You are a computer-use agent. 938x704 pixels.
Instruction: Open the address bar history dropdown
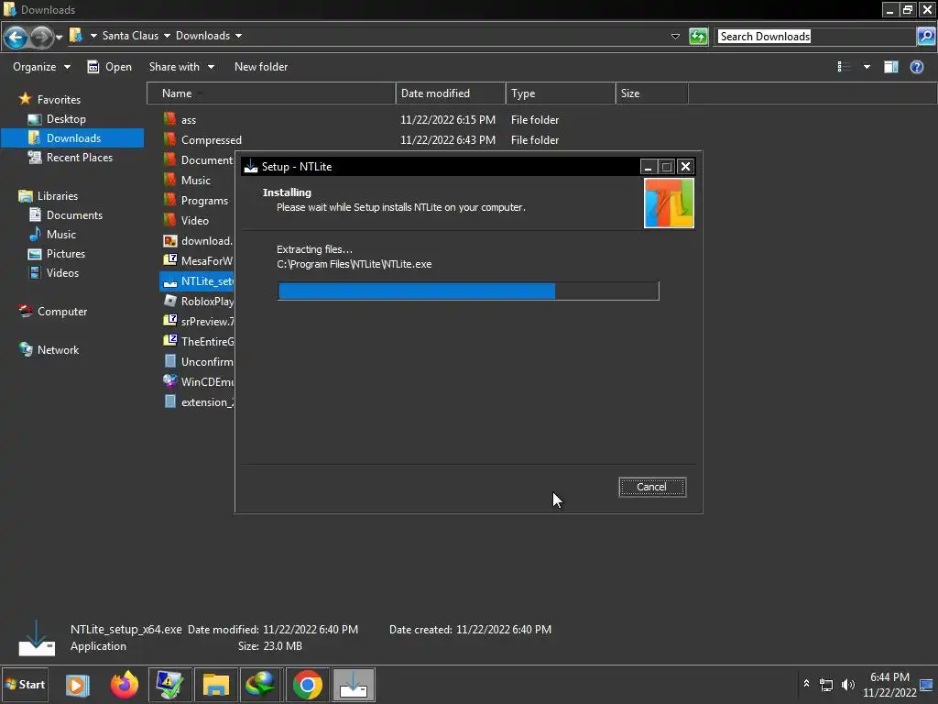[x=675, y=37]
